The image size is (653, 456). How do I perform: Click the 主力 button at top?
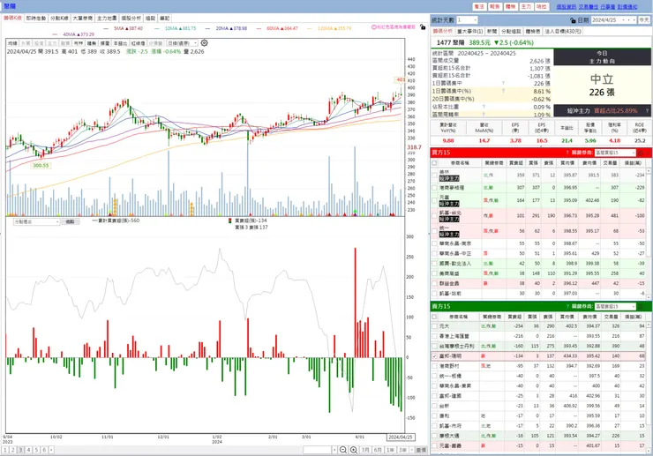(526, 7)
